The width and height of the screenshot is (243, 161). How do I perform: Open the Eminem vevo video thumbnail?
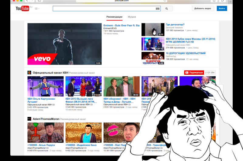pyautogui.click(x=65, y=44)
